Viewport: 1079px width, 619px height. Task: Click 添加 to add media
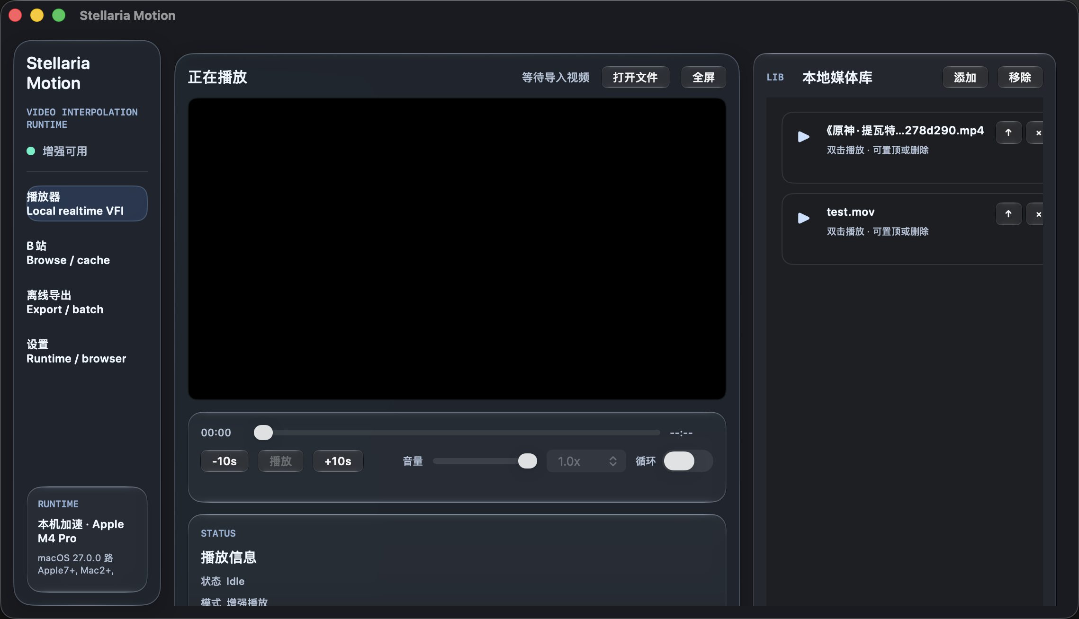coord(965,77)
